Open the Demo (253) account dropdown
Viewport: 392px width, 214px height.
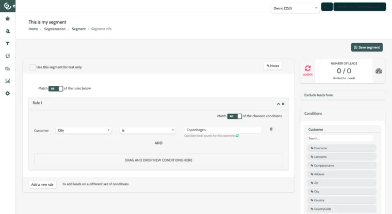pos(295,8)
